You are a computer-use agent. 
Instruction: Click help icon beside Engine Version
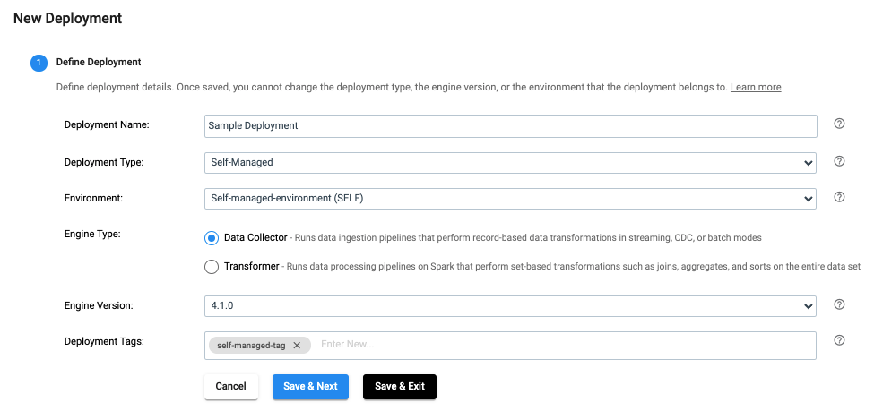pos(839,304)
